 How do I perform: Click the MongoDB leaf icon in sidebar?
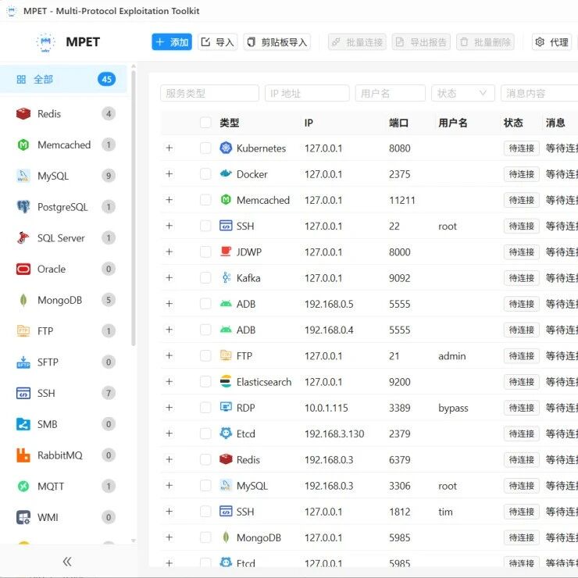pos(23,300)
